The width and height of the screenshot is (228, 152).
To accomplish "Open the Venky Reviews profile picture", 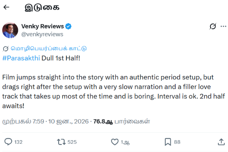I will pos(10,30).
